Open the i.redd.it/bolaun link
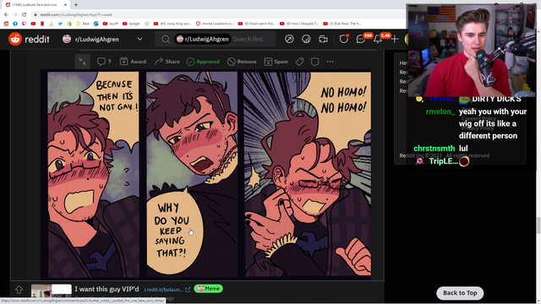Viewport: 541px width, 304px height. point(167,290)
